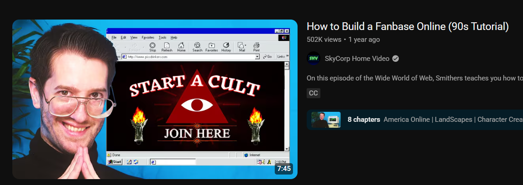The height and width of the screenshot is (185, 523).
Task: Click the scrollbar up arrow in thumbnail browser
Action: tap(287, 64)
